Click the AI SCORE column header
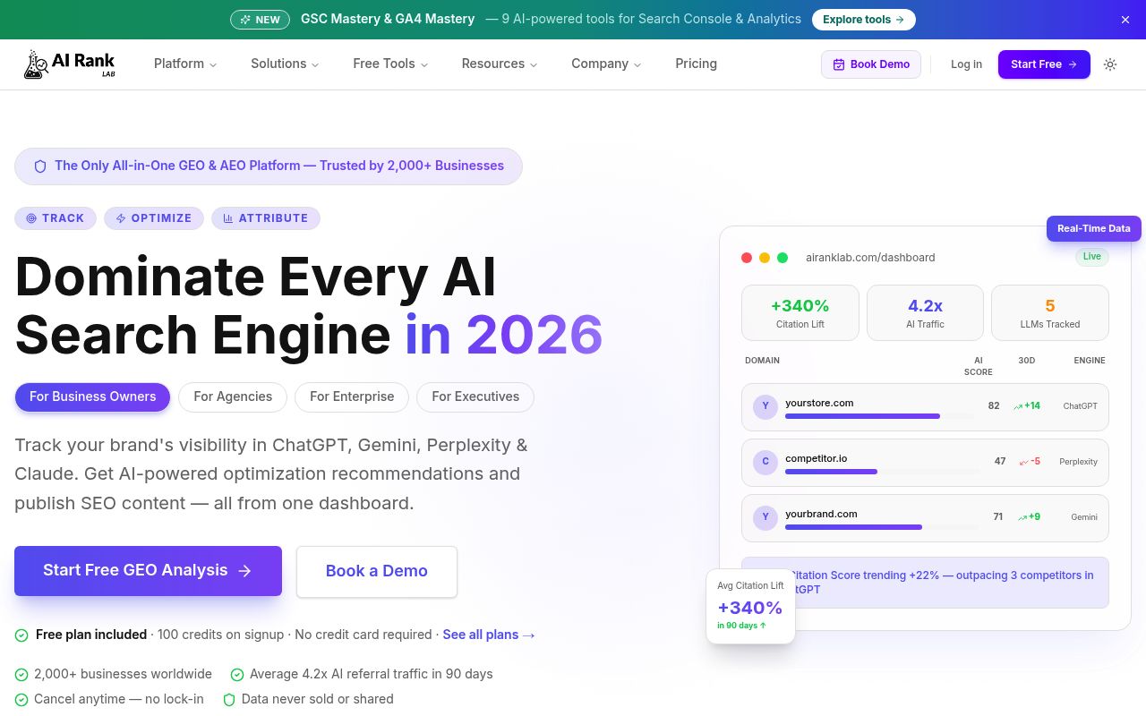 pos(978,366)
